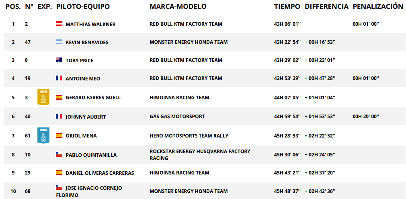Click Rockstar Energy Husqvarna Factory Racing team

click(200, 154)
